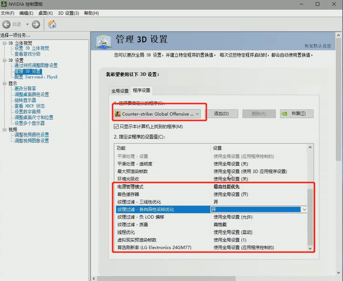The image size is (343, 281).
Task: Click the 设置 column header
Action: coord(259,148)
